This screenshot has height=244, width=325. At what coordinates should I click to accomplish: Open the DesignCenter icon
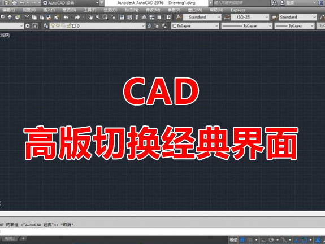(x=129, y=17)
